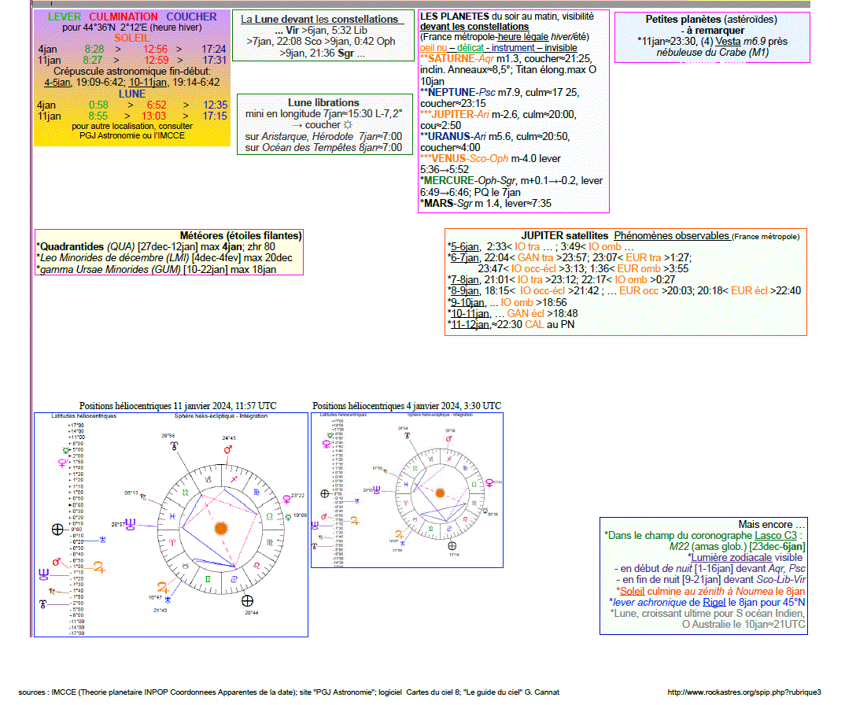Open the Rigel link
This screenshot has height=705, width=845.
pyautogui.click(x=714, y=602)
